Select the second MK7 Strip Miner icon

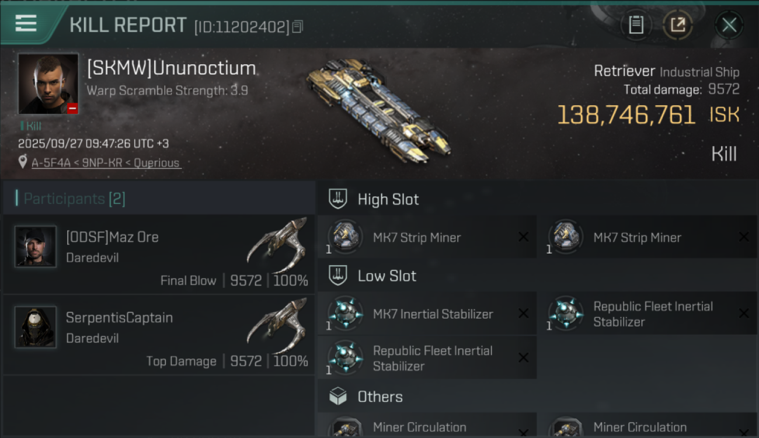pos(566,237)
